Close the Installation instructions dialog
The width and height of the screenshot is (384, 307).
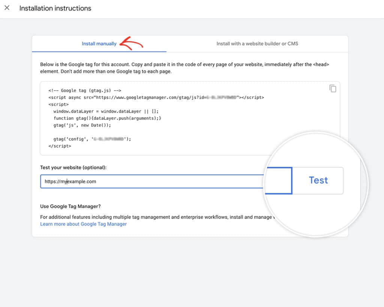(x=7, y=8)
